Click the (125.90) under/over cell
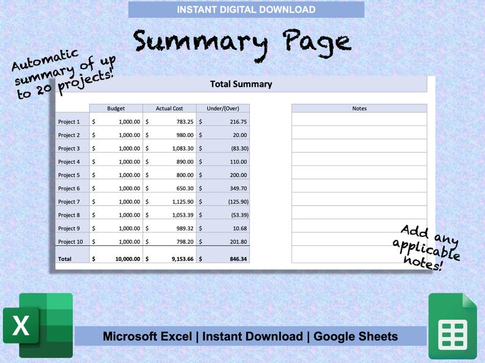485x363 pixels. point(223,199)
